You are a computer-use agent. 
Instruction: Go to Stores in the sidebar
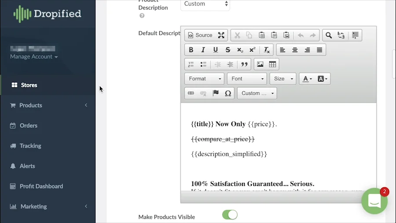(48, 85)
